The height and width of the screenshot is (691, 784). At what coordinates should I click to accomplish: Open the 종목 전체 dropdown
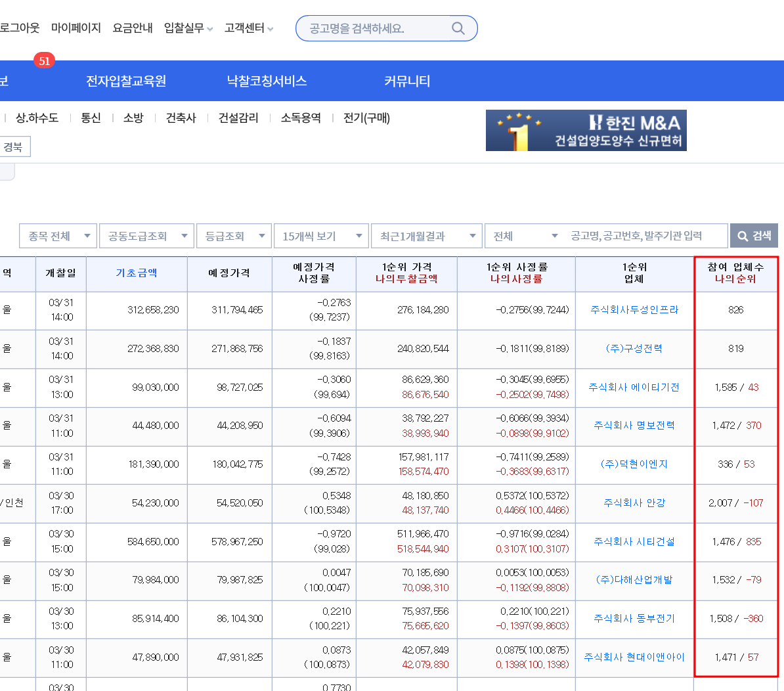pyautogui.click(x=58, y=236)
